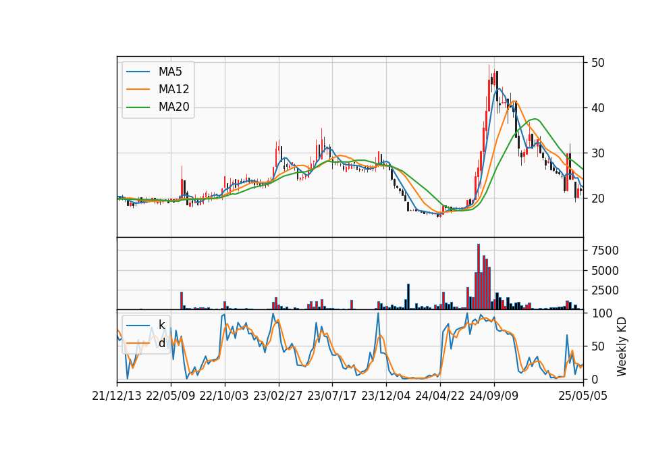The height and width of the screenshot is (466, 648).
Task: Click the KD axis tick 0
Action: tap(594, 379)
